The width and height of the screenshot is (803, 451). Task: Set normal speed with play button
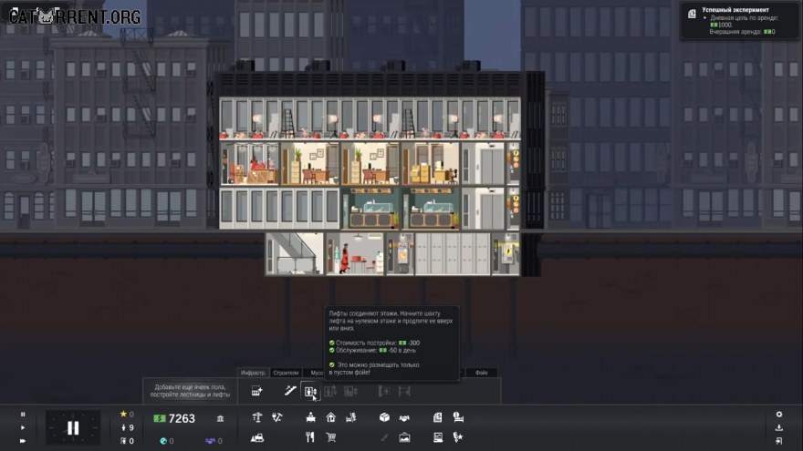pyautogui.click(x=23, y=427)
